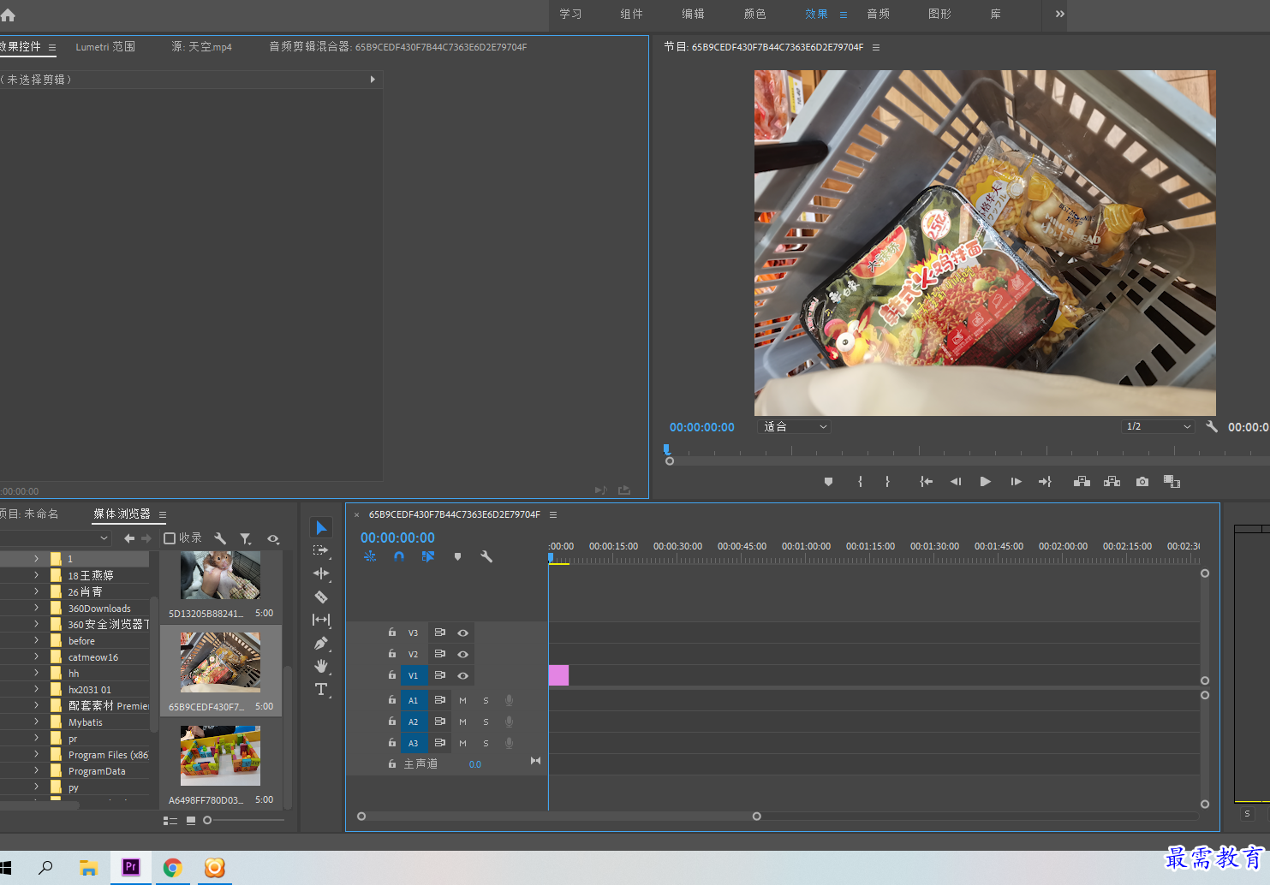This screenshot has height=885, width=1270.
Task: Open File Explorer from taskbar
Action: [88, 868]
